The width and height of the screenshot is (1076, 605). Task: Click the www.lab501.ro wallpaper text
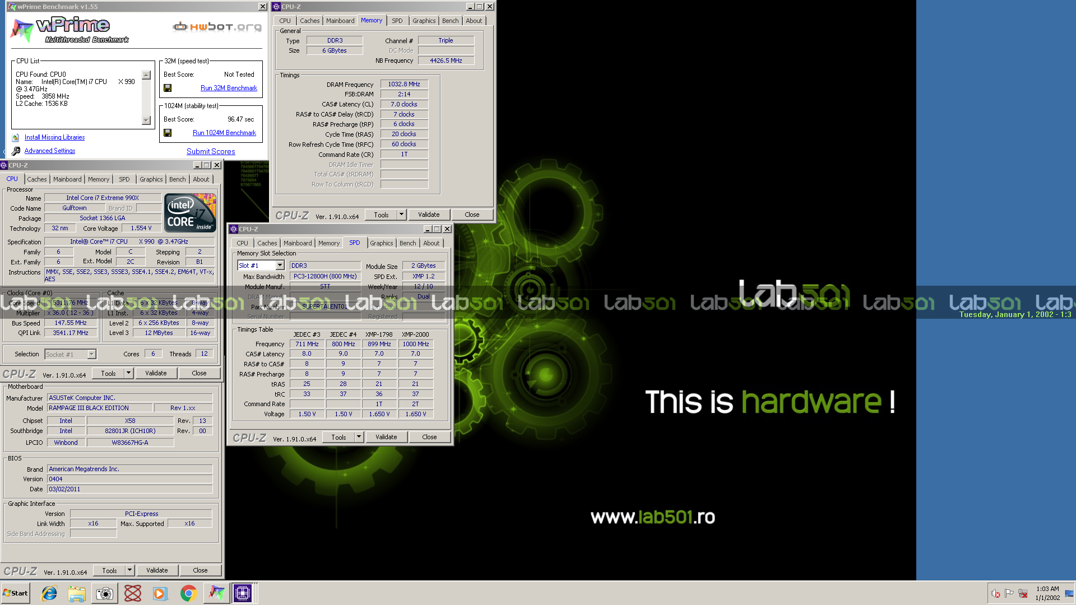tap(653, 516)
